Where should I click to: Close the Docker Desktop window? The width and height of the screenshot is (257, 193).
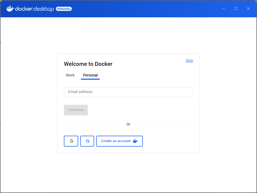coord(248,9)
